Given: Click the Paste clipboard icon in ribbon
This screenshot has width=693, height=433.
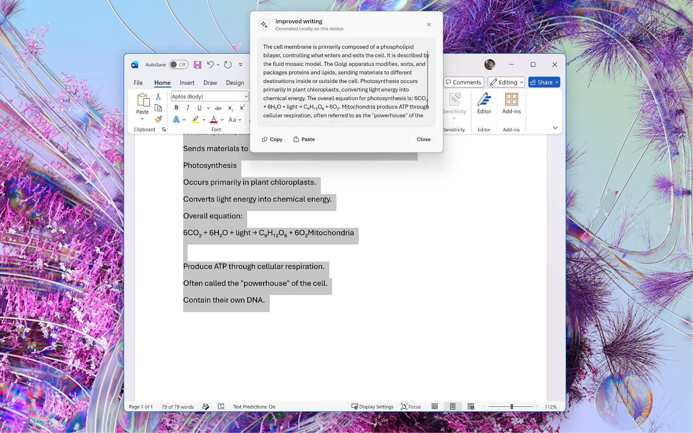Looking at the screenshot, I should coord(143,100).
